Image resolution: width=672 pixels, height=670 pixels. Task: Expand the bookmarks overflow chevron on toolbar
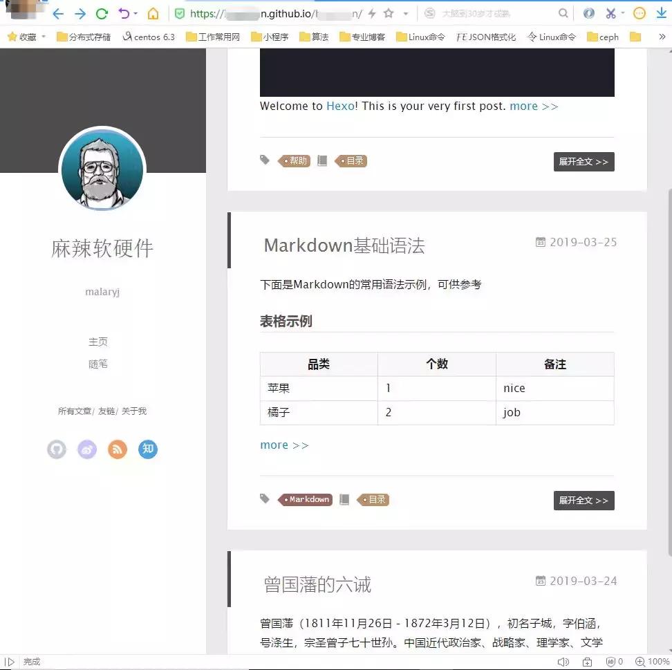(x=663, y=36)
